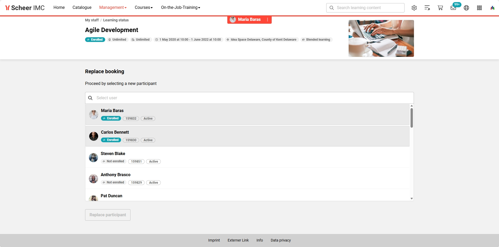Screen dimensions: 499x247
Task: Click ID tag 159829
Action: tap(136, 183)
